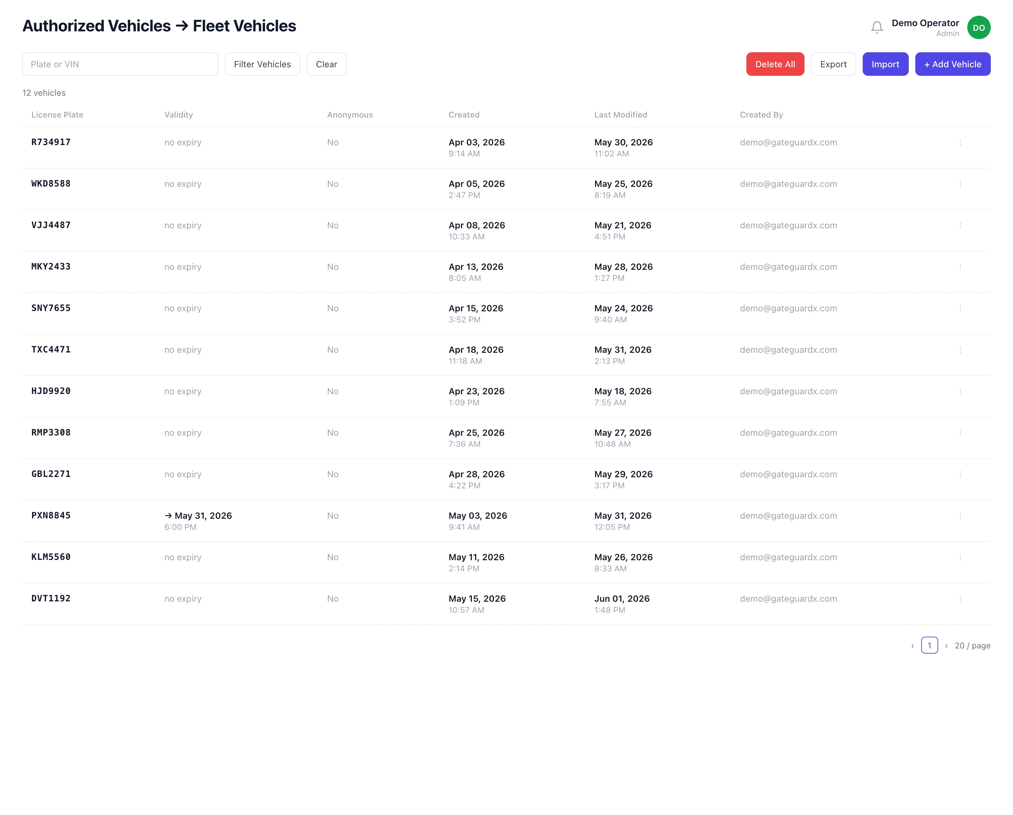Select license plate R734917
Screen dimensions: 1013x815
(51, 142)
